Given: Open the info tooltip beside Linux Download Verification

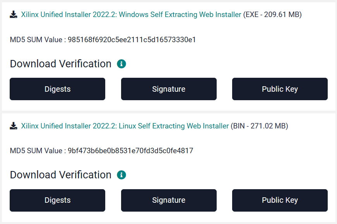Looking at the screenshot, I should pos(121,174).
